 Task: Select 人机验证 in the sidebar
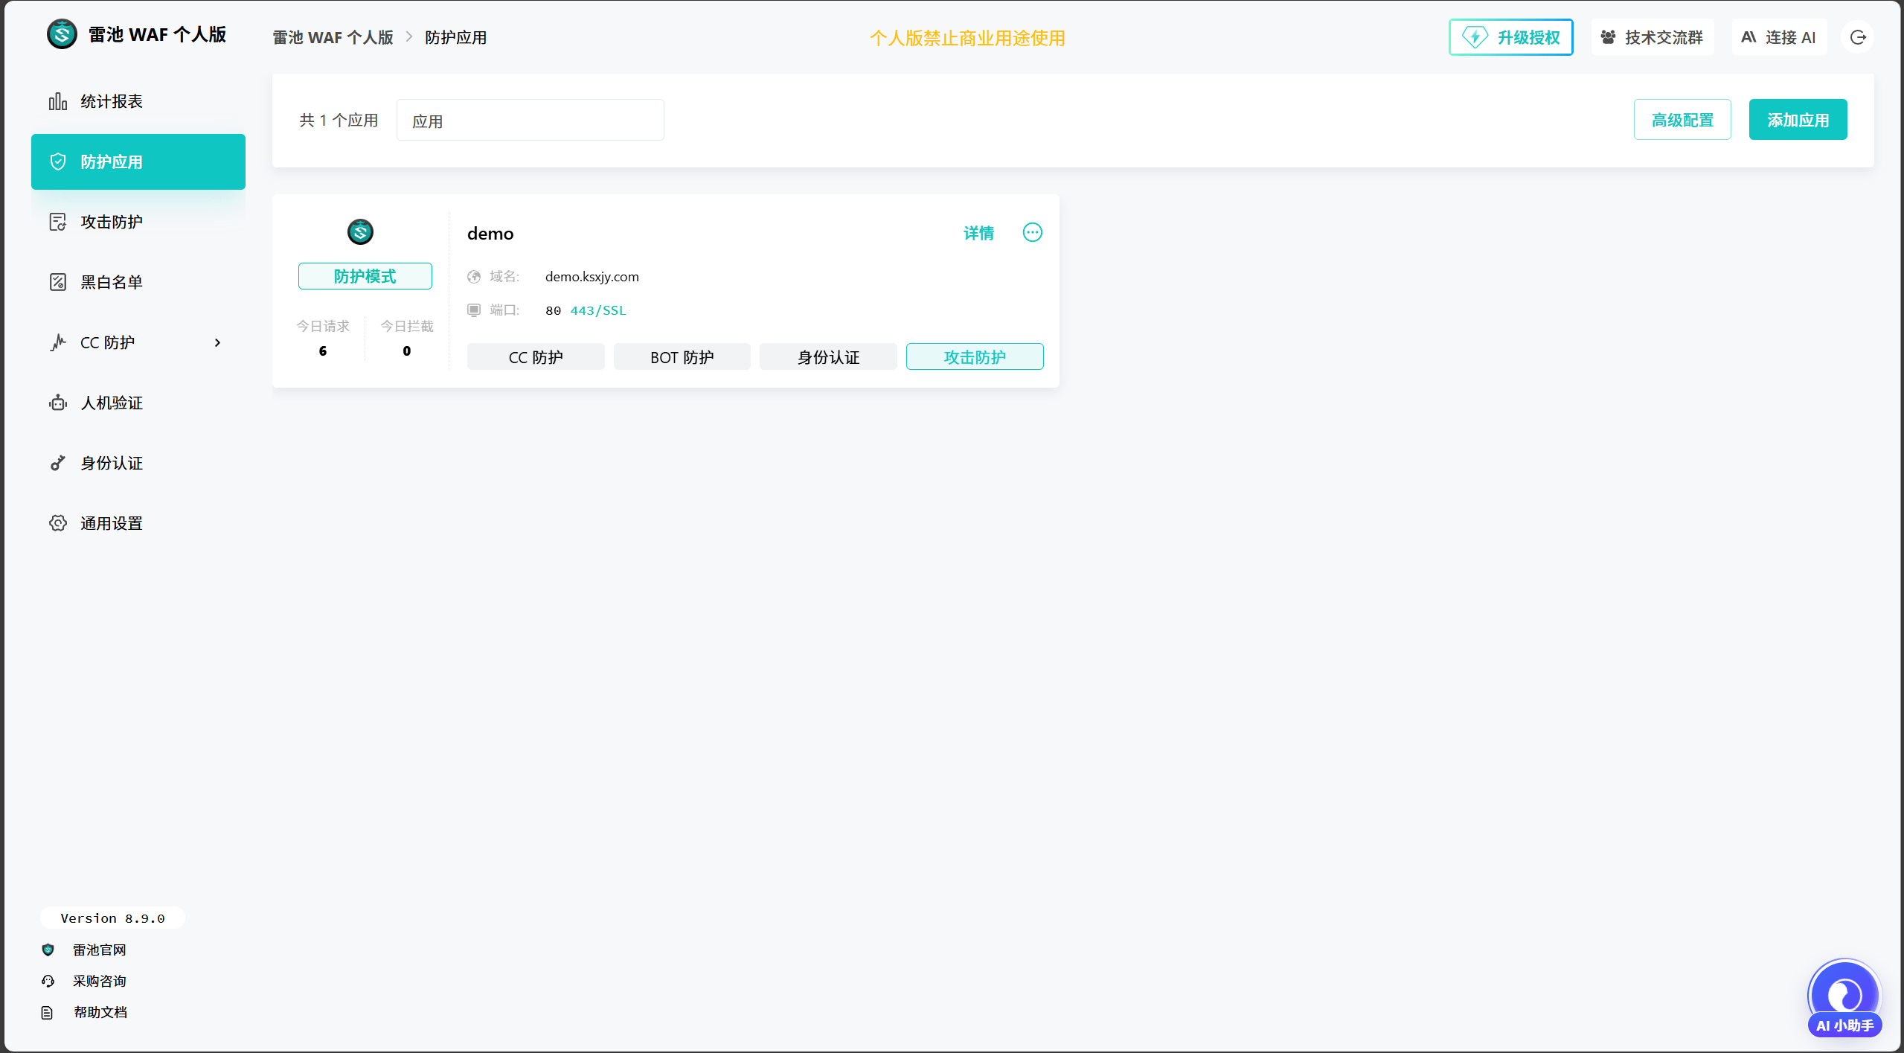(x=112, y=403)
